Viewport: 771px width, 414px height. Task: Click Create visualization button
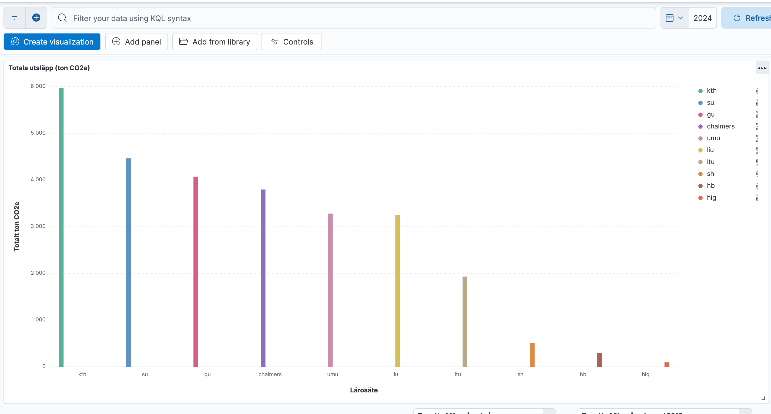(x=52, y=42)
